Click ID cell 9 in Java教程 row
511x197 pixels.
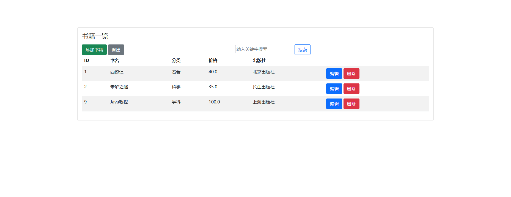tap(86, 102)
